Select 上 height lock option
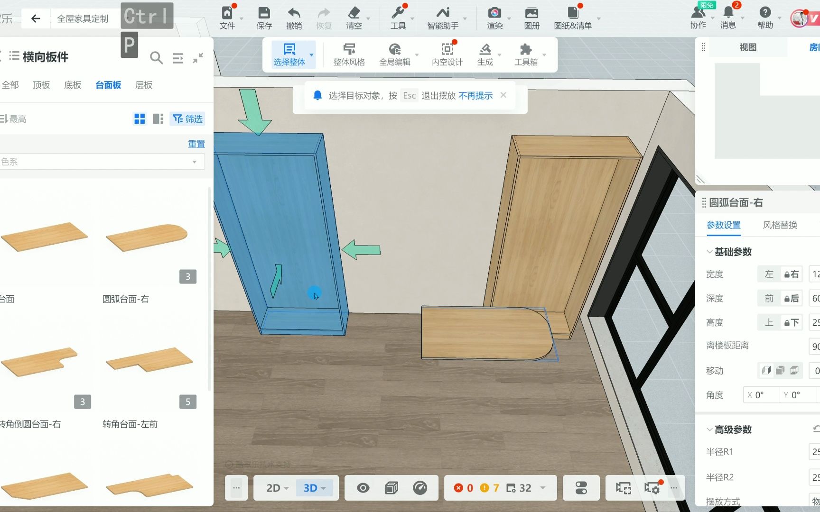The image size is (820, 512). pos(769,322)
